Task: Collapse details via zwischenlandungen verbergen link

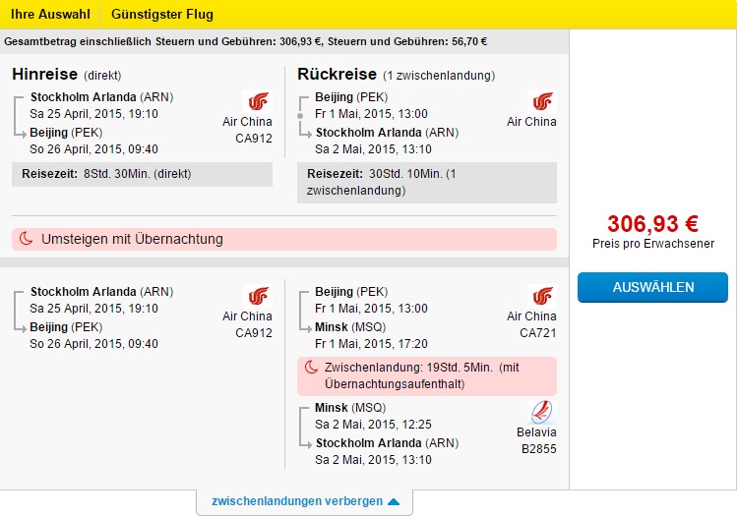Action: point(297,501)
